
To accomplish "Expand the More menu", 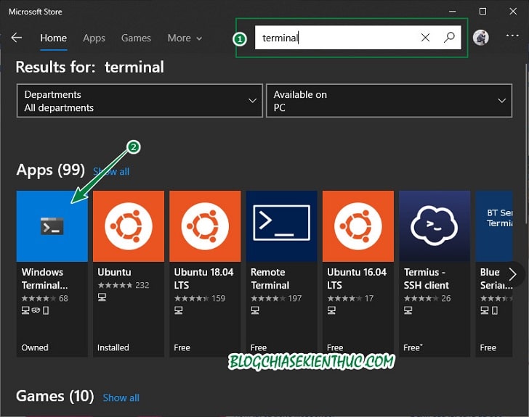I will [x=185, y=38].
